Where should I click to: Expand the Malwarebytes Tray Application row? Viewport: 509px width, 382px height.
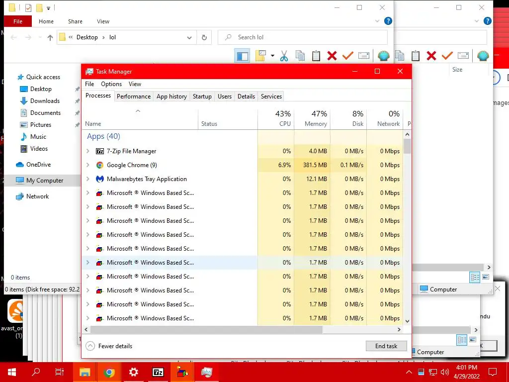click(87, 179)
